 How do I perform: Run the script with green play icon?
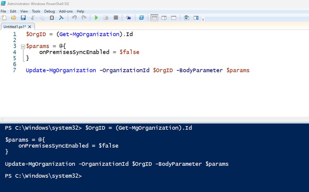96,18
